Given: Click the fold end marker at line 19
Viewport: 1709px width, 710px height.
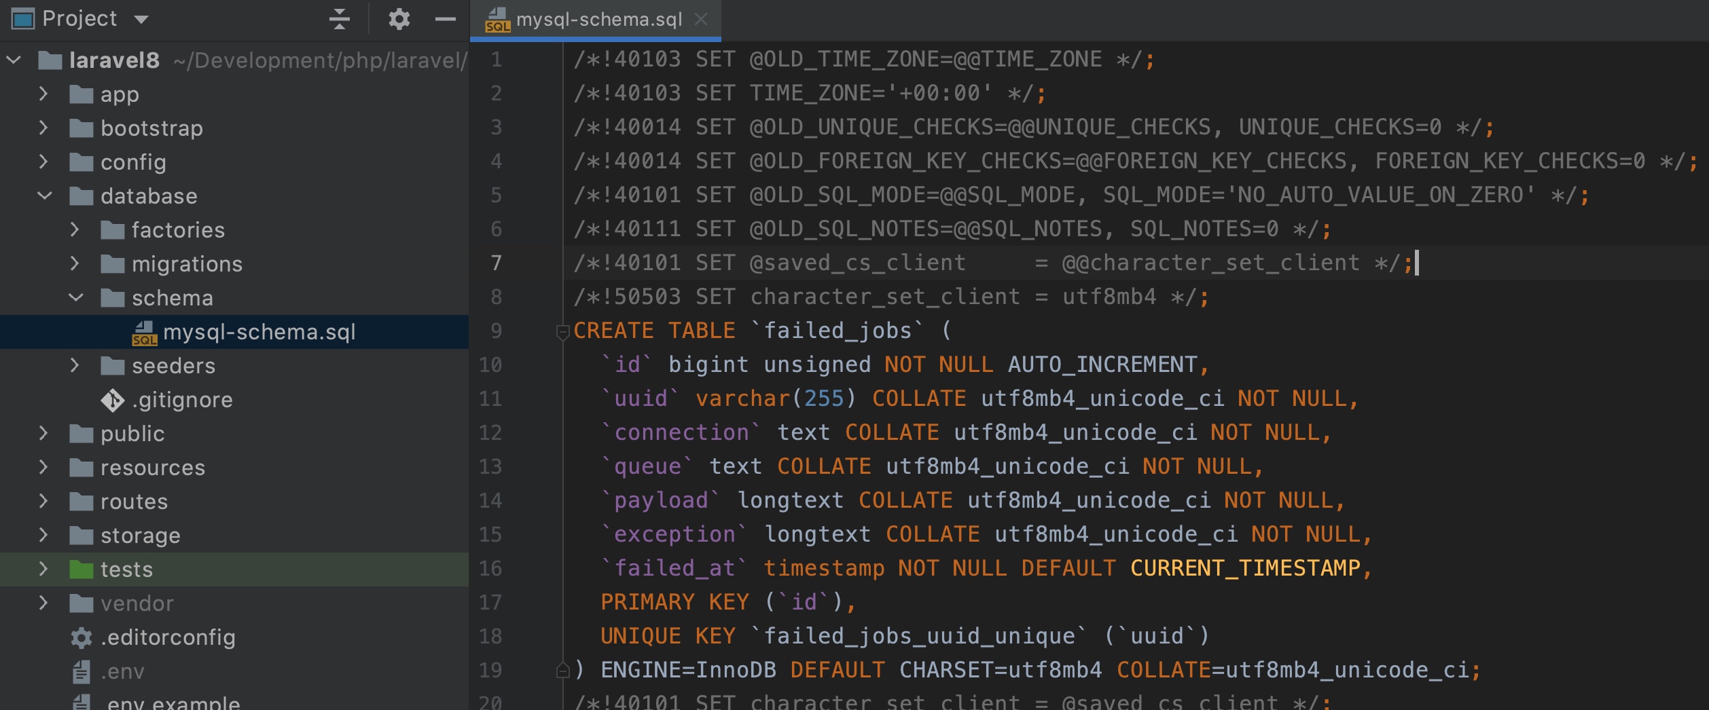Looking at the screenshot, I should click(x=562, y=670).
